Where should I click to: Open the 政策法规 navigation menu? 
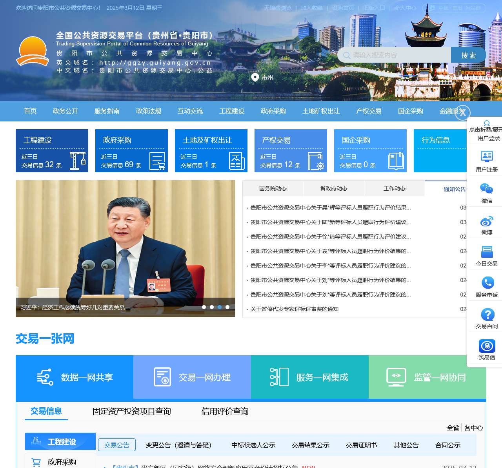coord(149,111)
